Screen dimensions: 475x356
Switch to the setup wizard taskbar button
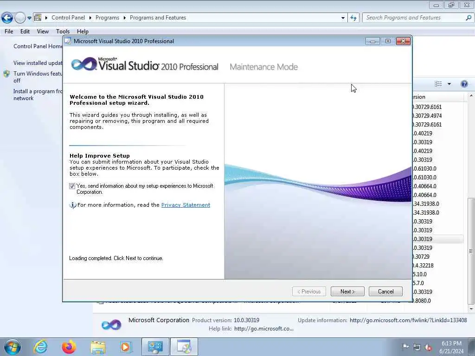click(x=184, y=347)
